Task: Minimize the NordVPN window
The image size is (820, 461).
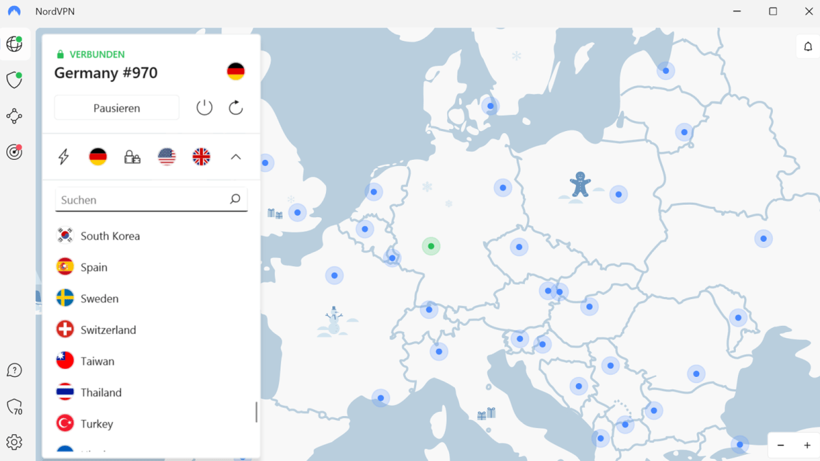Action: coord(737,11)
